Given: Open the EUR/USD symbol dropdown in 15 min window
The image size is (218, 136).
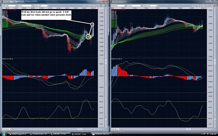Looking at the screenshot, I should (119, 6).
